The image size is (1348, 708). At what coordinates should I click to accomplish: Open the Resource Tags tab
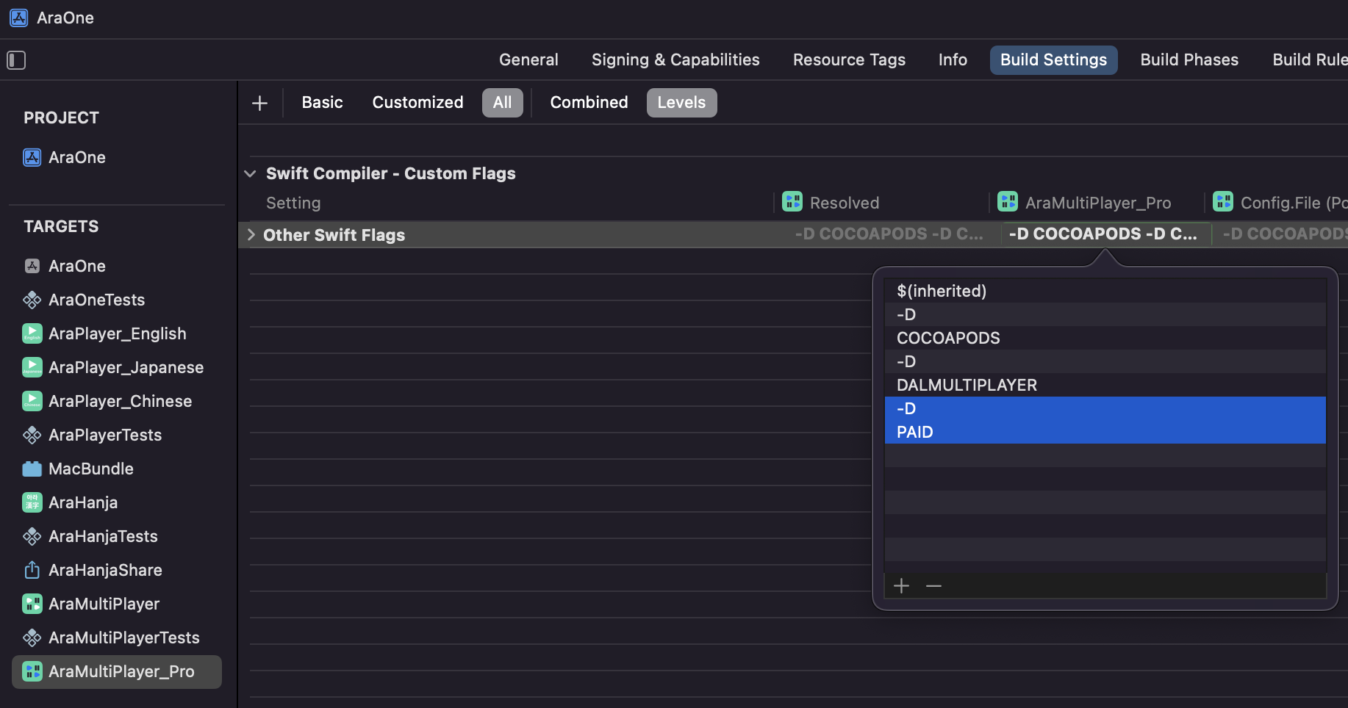(x=849, y=60)
